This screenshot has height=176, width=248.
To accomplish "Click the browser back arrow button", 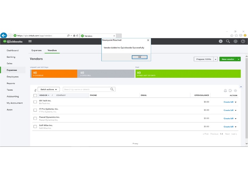I will click(x=4, y=35).
